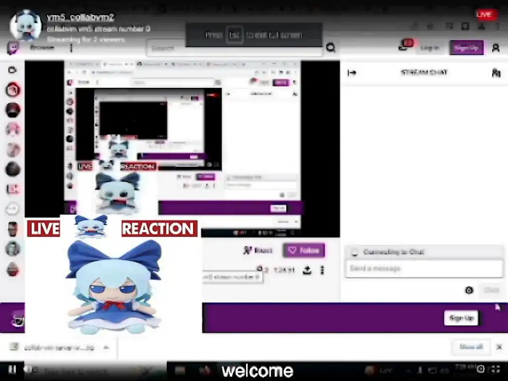Open the pink-haired channel avatar in sidebar
Image resolution: width=508 pixels, height=381 pixels.
(13, 129)
